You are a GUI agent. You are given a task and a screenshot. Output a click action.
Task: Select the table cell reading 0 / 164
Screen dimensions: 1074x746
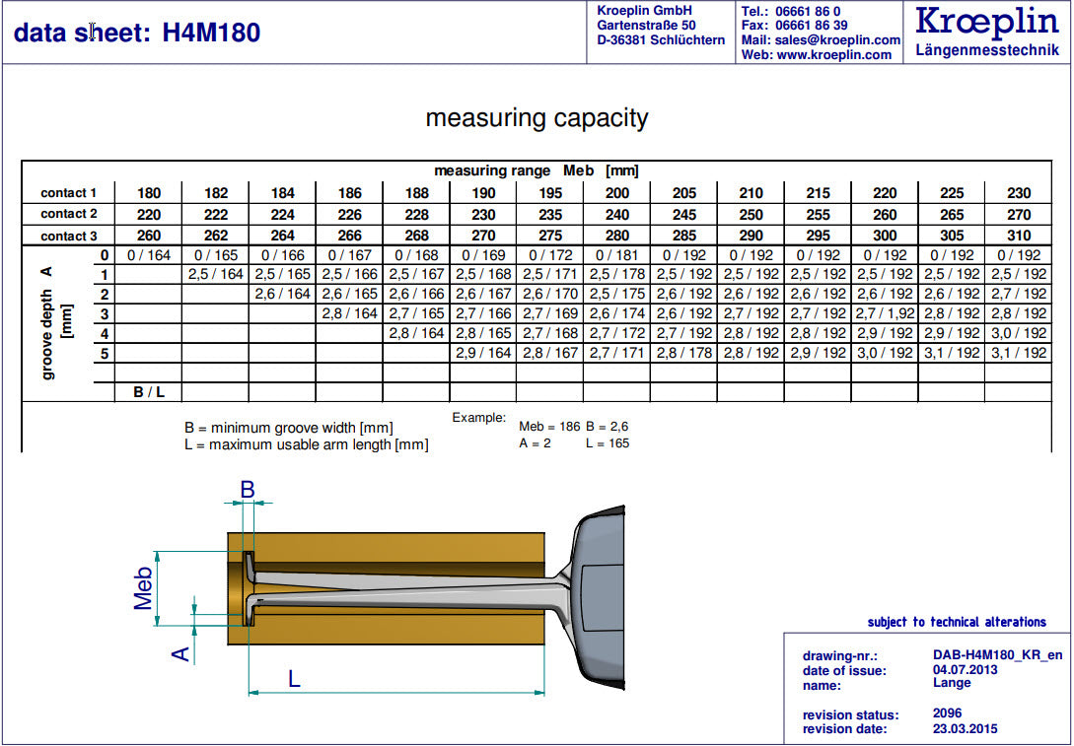[x=149, y=256]
